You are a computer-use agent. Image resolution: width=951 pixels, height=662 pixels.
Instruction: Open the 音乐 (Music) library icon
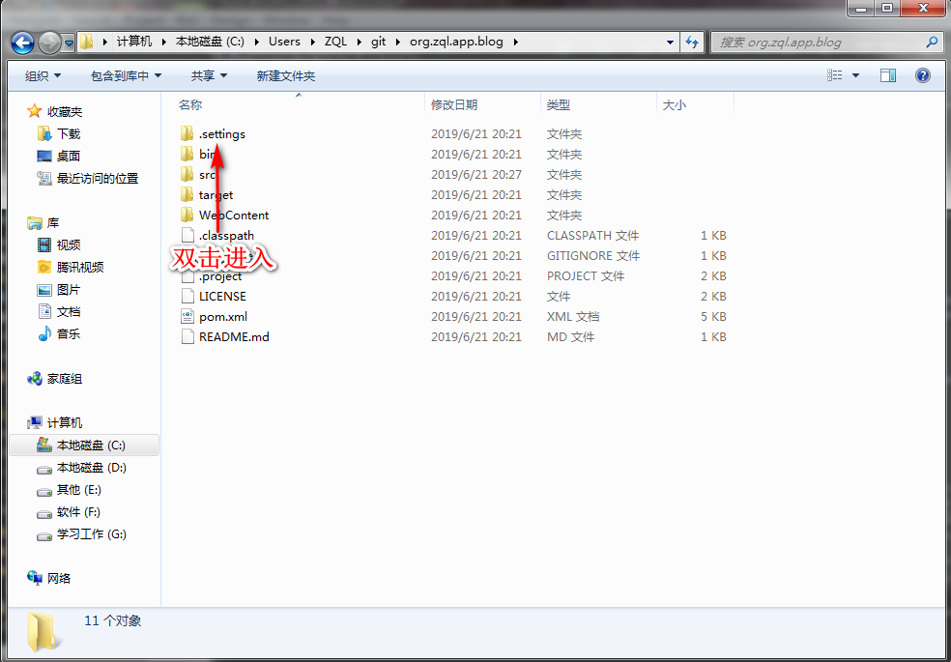(x=45, y=333)
